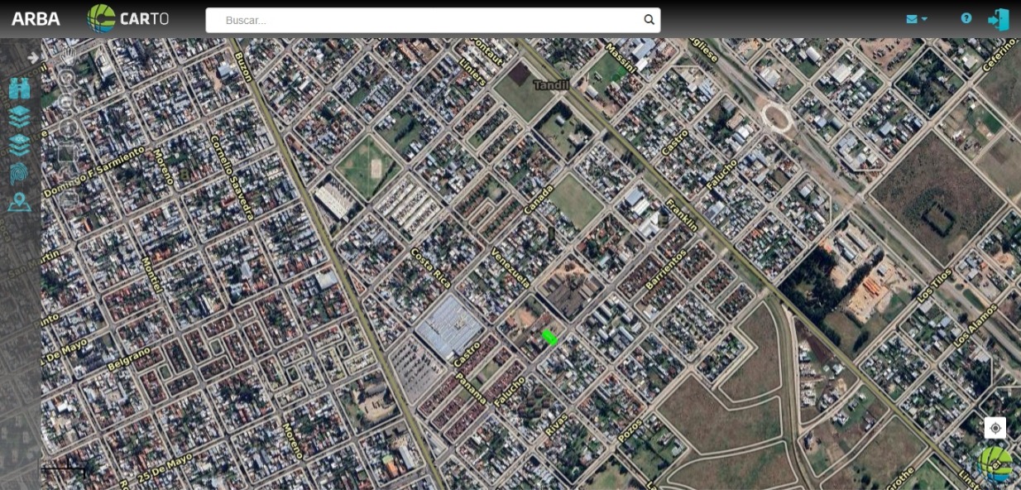Click the door login icon
1021x490 pixels.
999,19
